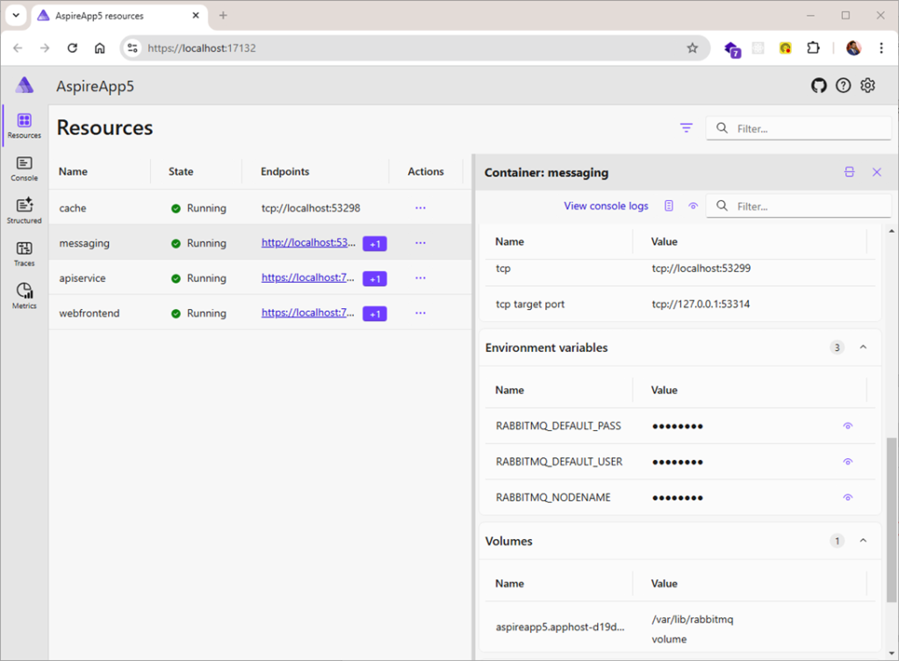Click the help question mark icon

pyautogui.click(x=843, y=85)
